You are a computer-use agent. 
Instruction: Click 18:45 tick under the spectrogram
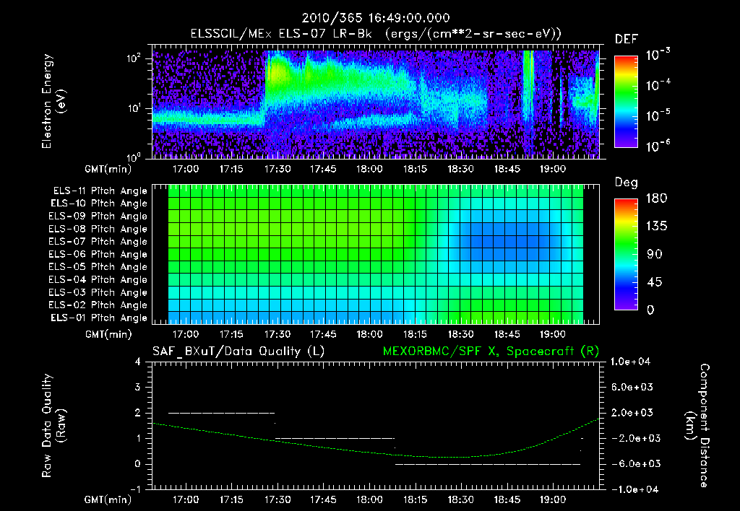(x=507, y=169)
